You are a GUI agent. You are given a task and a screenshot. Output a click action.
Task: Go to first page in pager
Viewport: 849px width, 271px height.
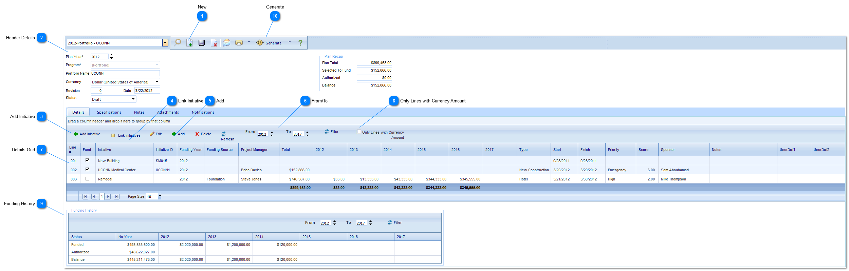86,196
